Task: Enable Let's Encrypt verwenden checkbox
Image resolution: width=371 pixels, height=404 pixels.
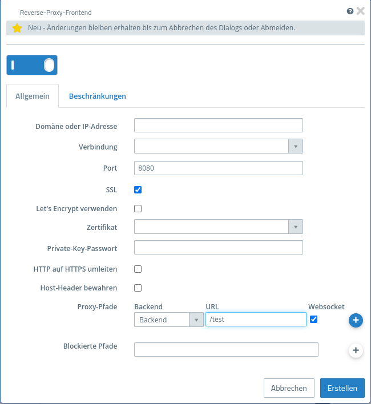Action: pyautogui.click(x=138, y=208)
